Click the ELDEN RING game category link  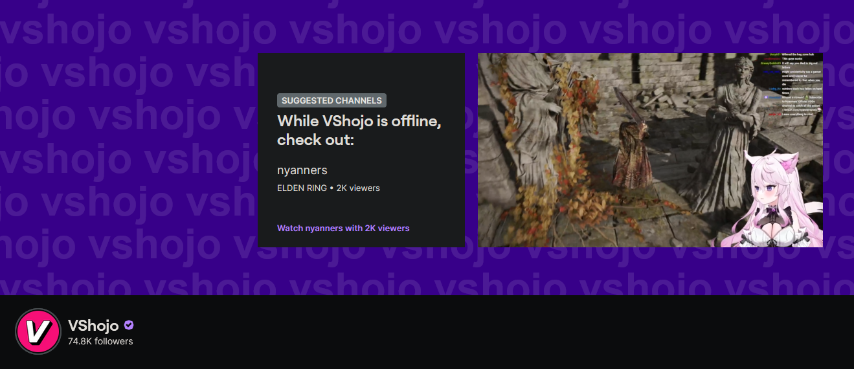(x=302, y=188)
